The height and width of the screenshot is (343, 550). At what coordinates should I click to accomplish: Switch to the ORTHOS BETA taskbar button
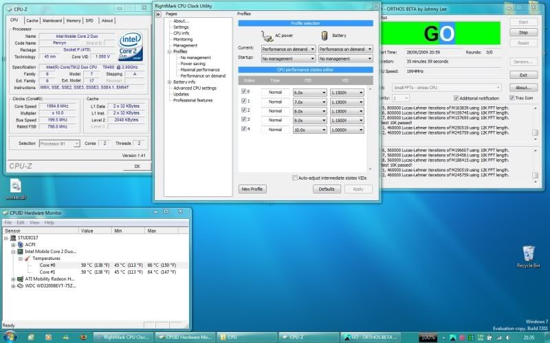point(371,338)
